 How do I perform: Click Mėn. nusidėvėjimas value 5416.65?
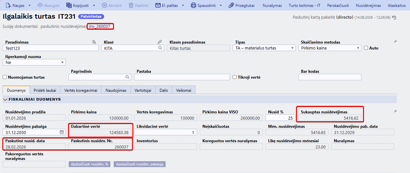point(297,132)
